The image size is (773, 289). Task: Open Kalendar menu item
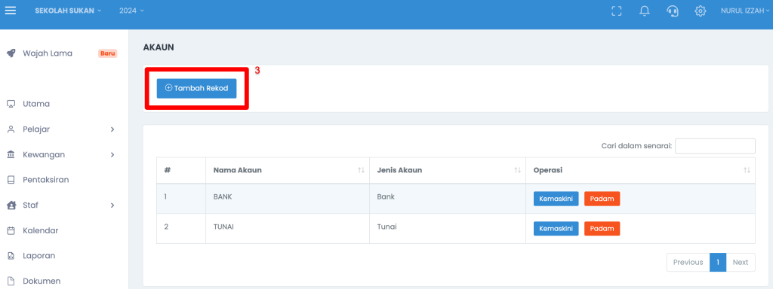[41, 230]
